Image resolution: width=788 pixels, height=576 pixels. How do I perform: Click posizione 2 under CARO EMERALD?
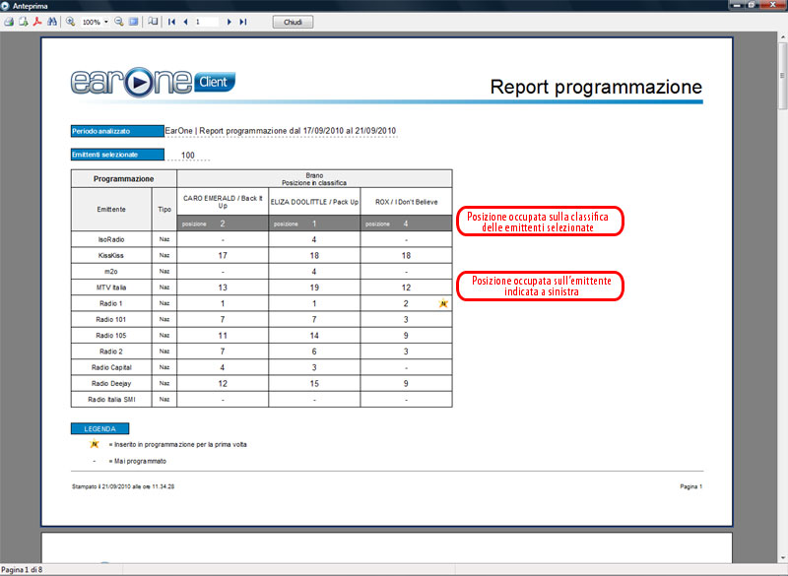(223, 224)
